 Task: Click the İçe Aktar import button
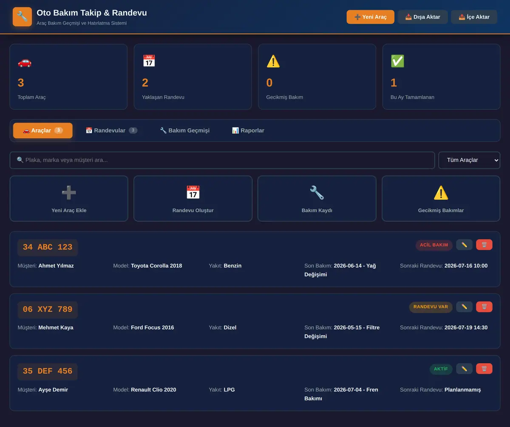click(x=474, y=17)
